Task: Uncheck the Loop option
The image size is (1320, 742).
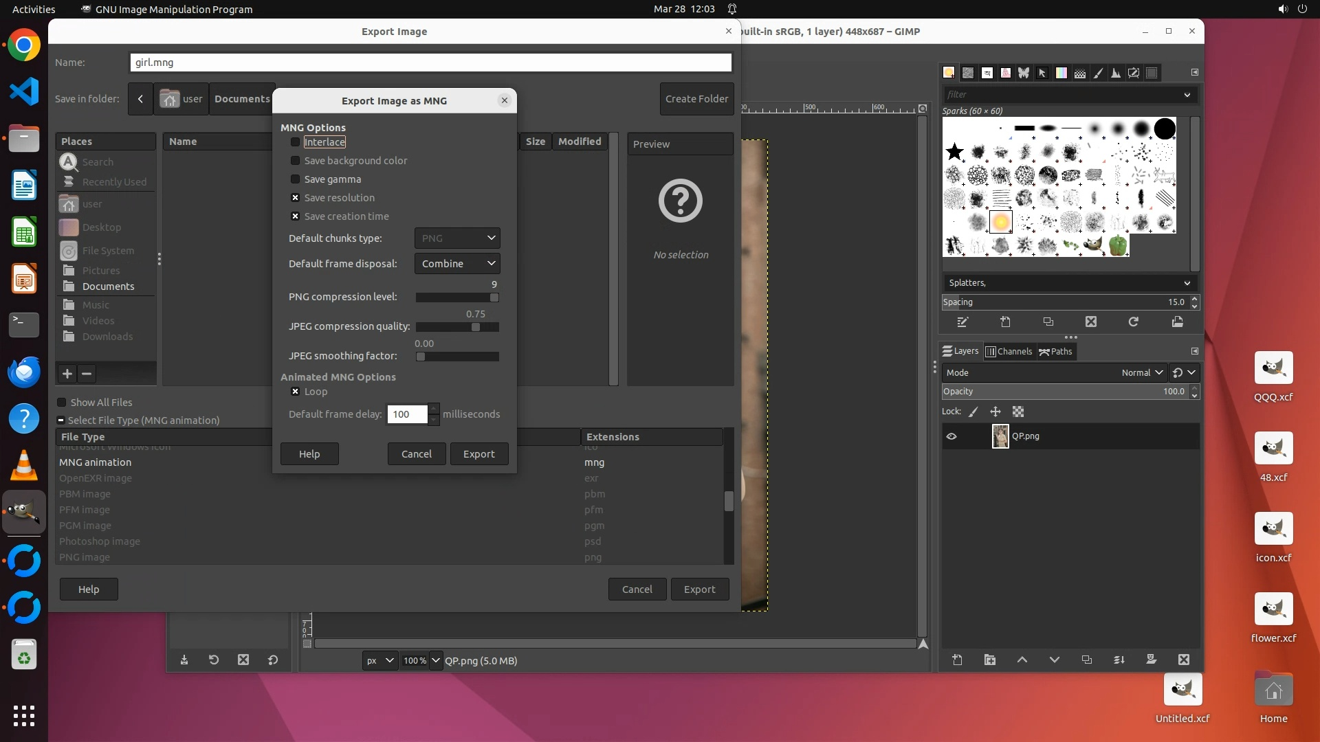Action: 296,392
